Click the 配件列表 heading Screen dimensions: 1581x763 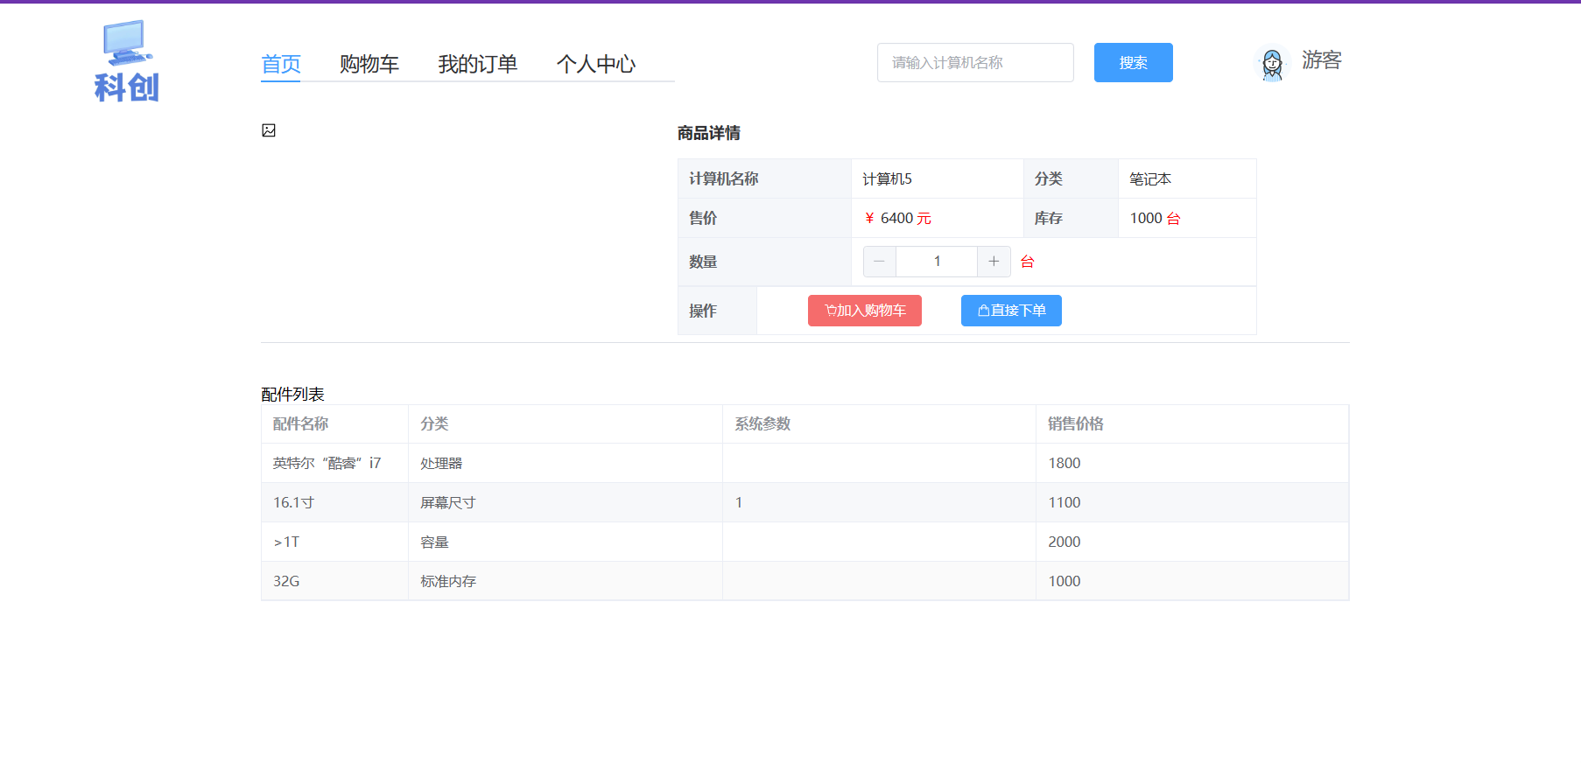pos(292,395)
